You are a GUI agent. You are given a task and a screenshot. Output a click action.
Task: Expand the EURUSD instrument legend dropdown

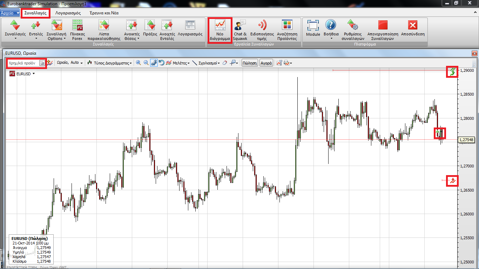34,74
